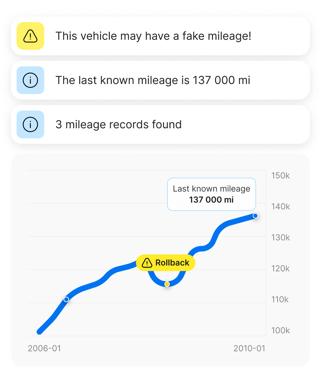Screen dimensions: 321x381
Task: Click the 2010-01 end date label
Action: point(249,348)
